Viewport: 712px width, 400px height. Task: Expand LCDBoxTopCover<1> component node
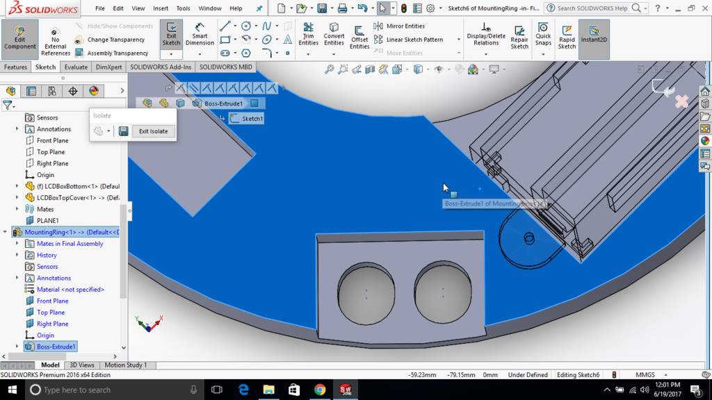click(x=17, y=198)
